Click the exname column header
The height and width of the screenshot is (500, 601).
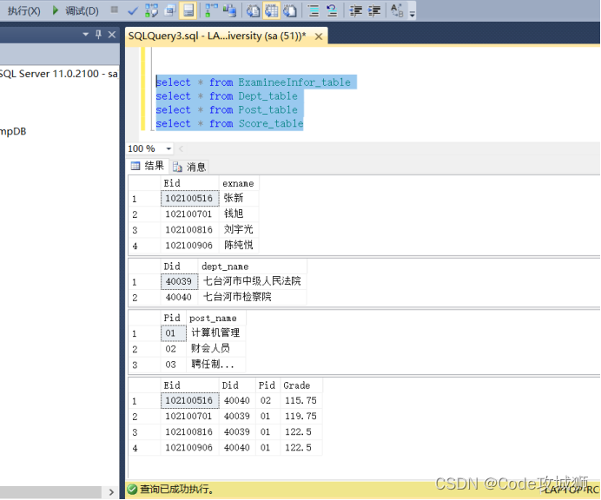[x=239, y=183]
